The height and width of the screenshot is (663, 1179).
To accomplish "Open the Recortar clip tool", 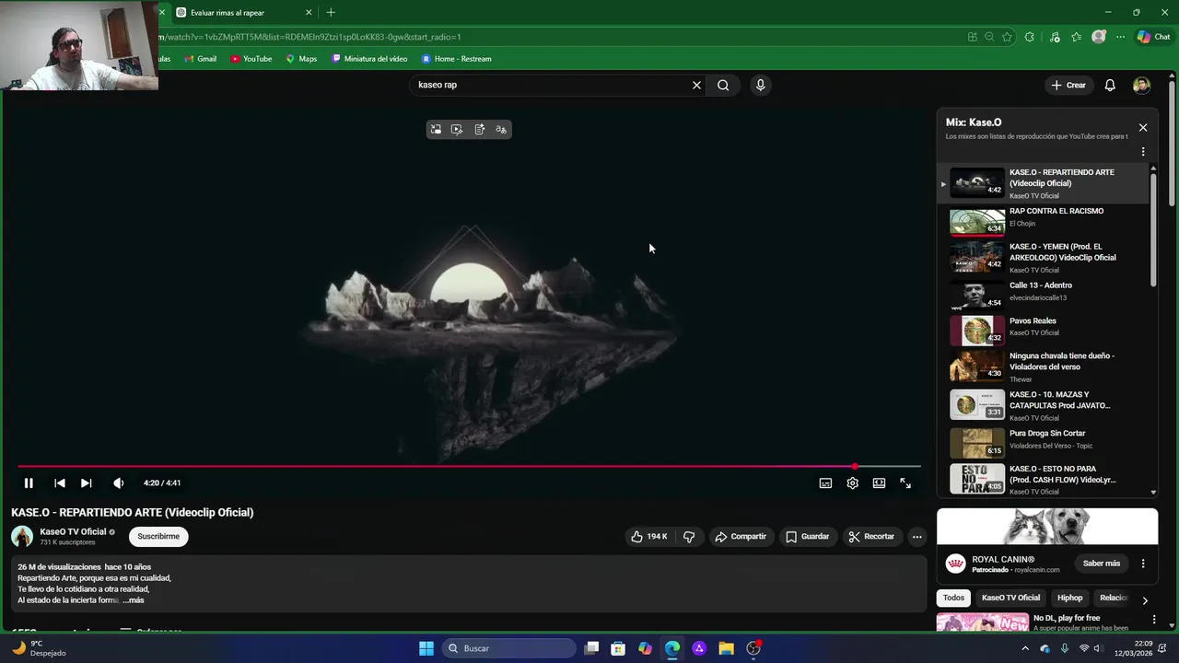I will [871, 536].
